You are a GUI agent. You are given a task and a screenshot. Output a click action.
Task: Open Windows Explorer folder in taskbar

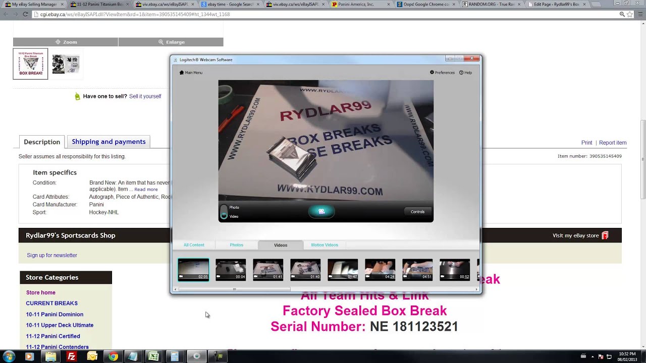click(50, 356)
